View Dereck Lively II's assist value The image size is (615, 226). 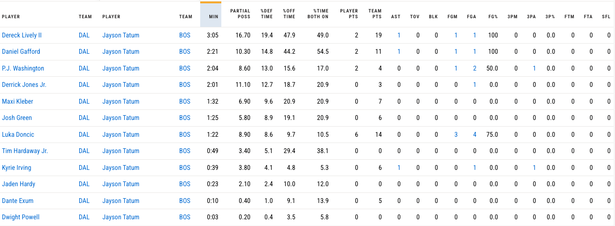(399, 35)
